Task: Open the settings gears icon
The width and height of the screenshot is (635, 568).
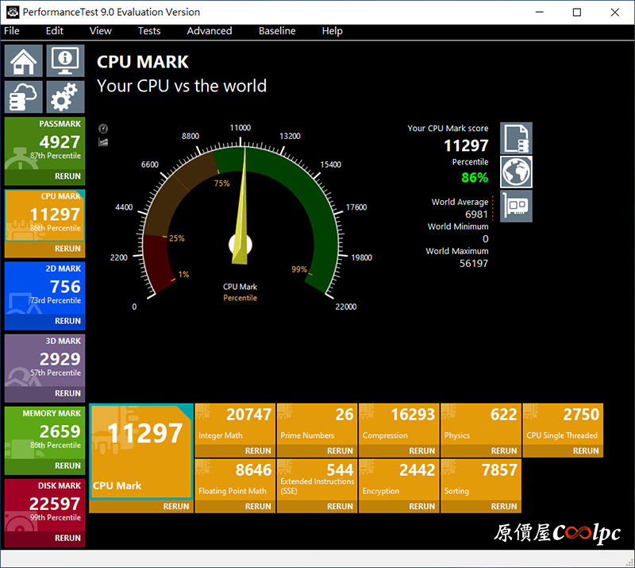Action: point(65,97)
